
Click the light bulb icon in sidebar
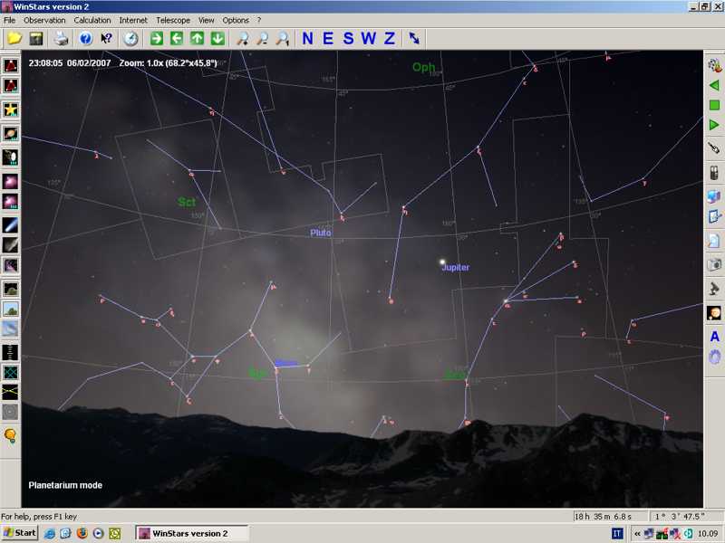pyautogui.click(x=11, y=436)
